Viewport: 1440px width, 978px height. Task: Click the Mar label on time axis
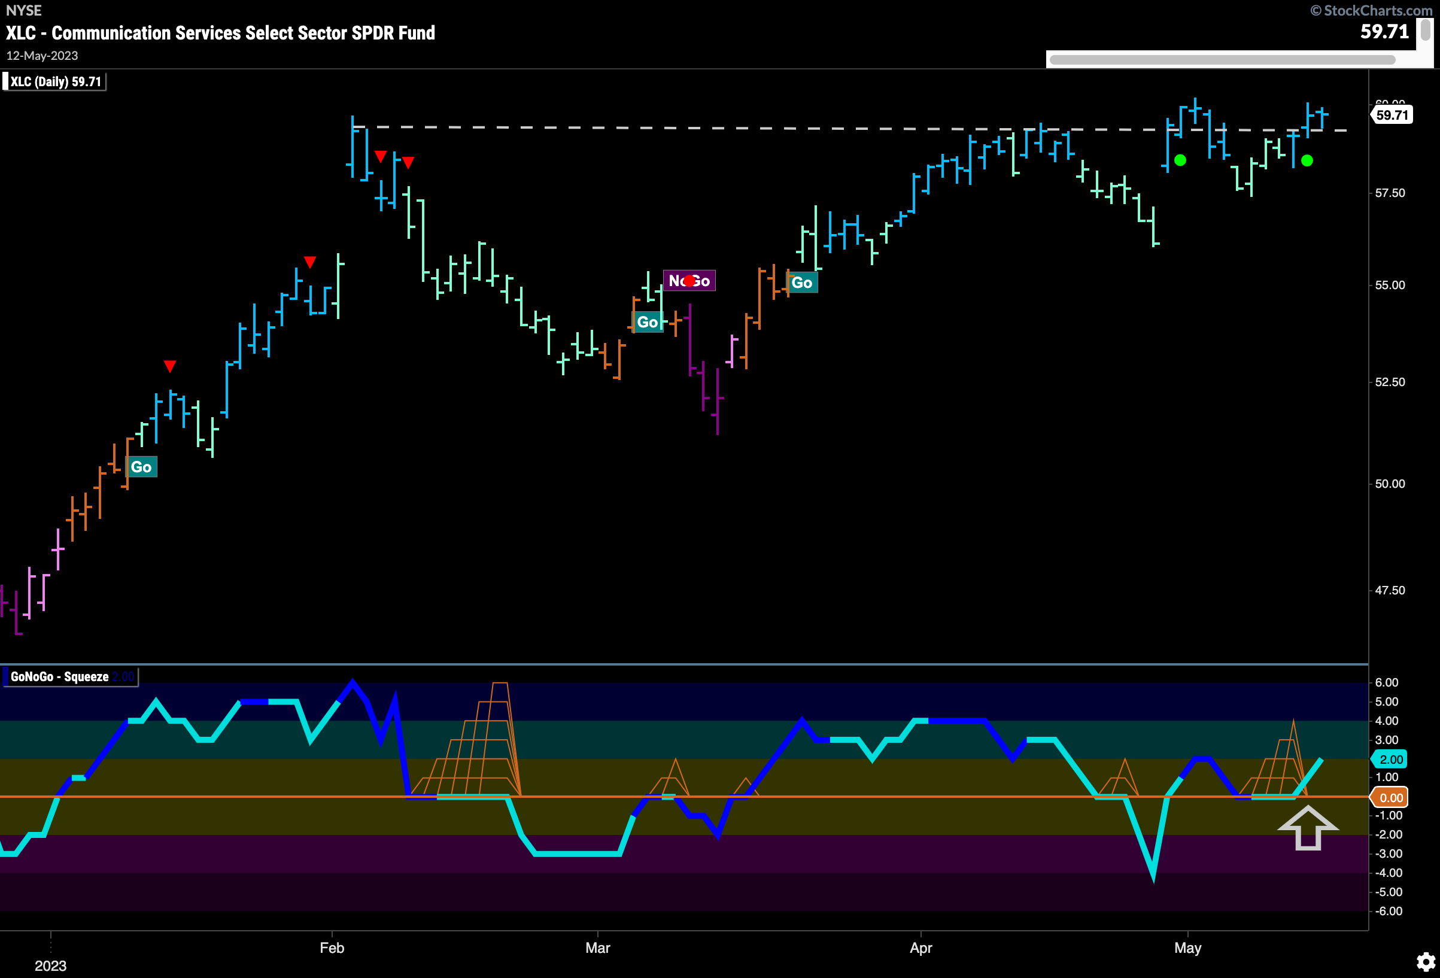click(598, 947)
